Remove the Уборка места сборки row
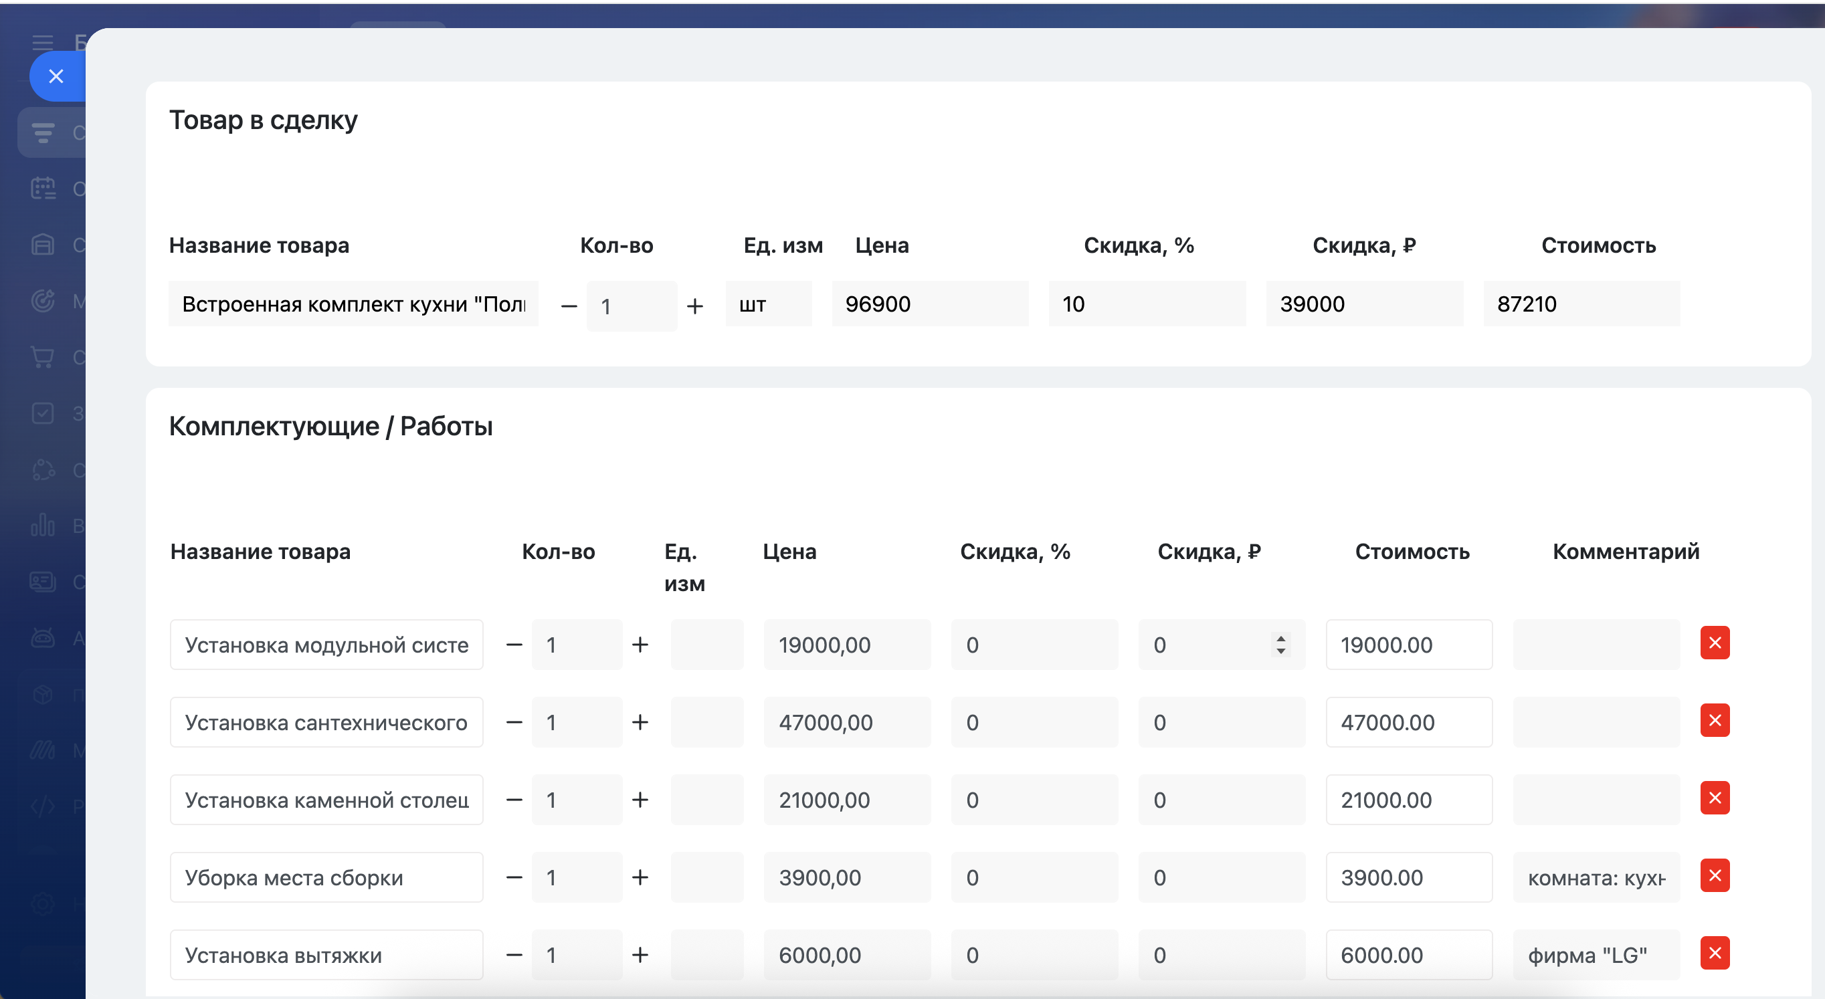The height and width of the screenshot is (999, 1825). (x=1715, y=876)
